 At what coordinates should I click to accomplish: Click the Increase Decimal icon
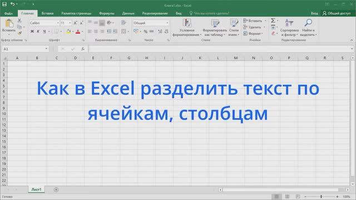coord(160,31)
